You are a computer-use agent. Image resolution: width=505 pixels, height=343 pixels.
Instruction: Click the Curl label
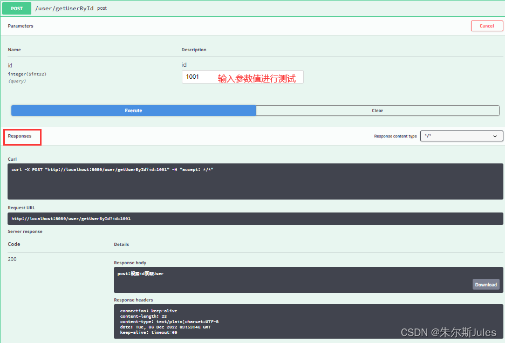[x=12, y=159]
